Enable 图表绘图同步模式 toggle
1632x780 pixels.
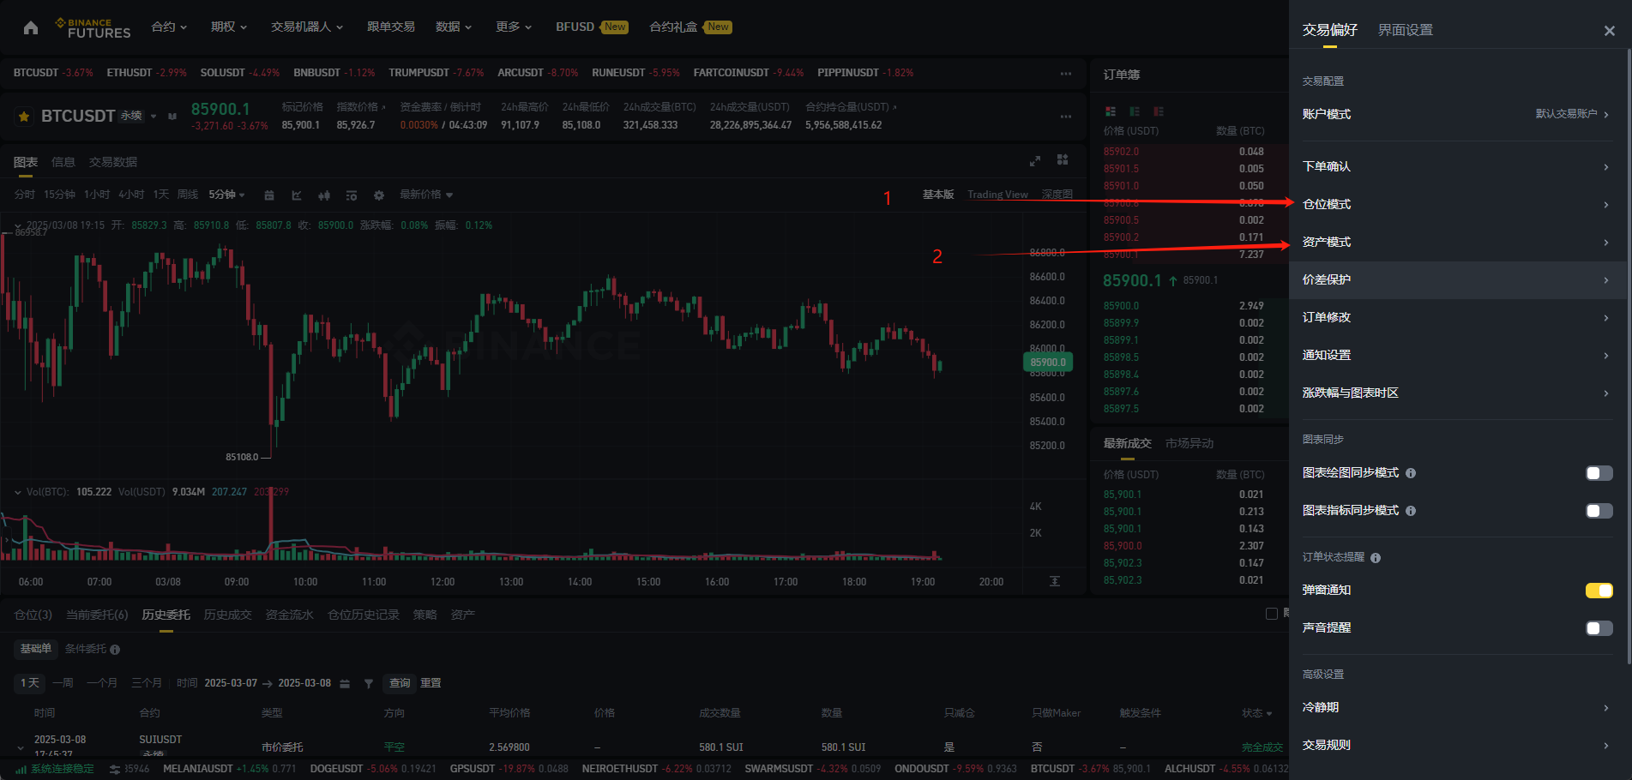coord(1599,473)
